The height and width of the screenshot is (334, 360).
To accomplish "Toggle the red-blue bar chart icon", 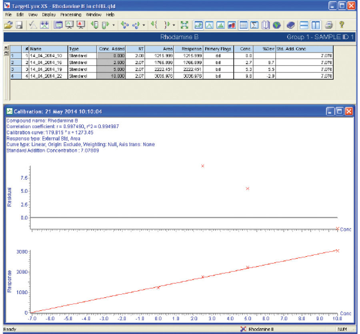I will click(232, 25).
